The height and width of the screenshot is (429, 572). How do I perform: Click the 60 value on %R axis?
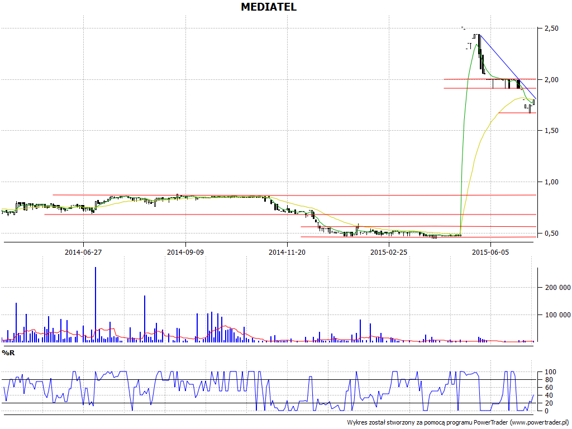pos(550,388)
